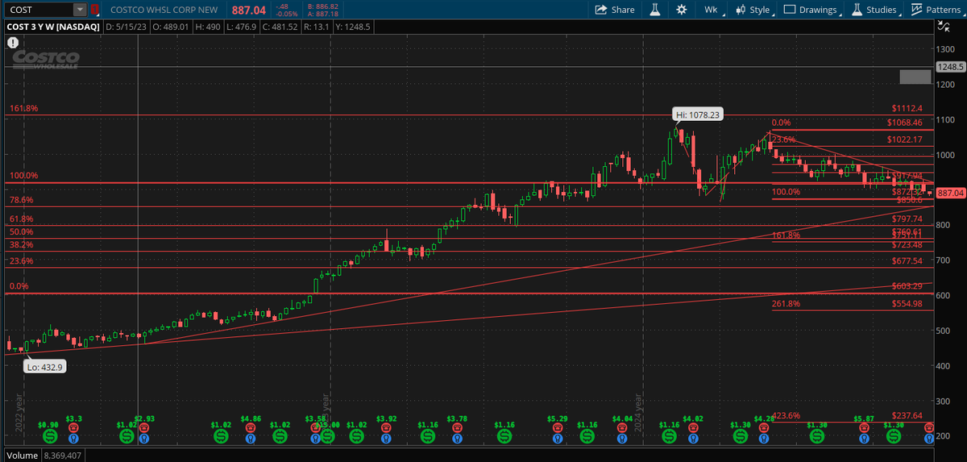Click the red phone icon under $2.93

[144, 427]
